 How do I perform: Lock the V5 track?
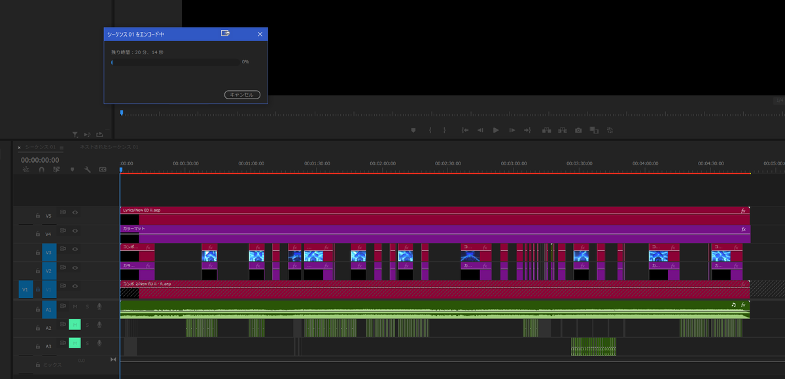tap(38, 216)
